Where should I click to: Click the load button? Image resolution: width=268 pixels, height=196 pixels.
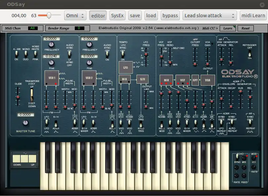[x=151, y=16]
